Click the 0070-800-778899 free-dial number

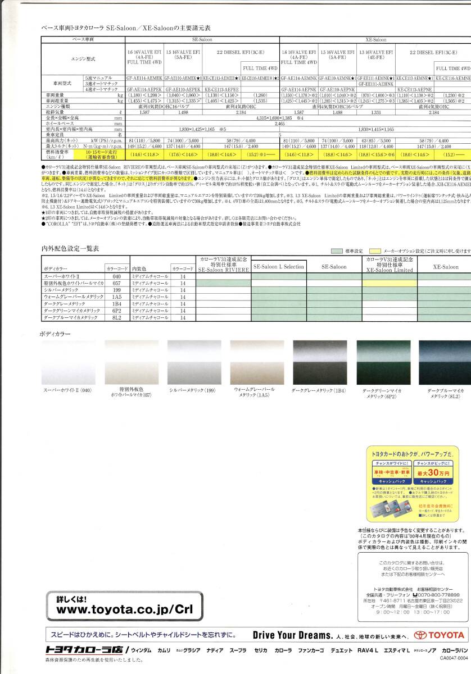439,595
